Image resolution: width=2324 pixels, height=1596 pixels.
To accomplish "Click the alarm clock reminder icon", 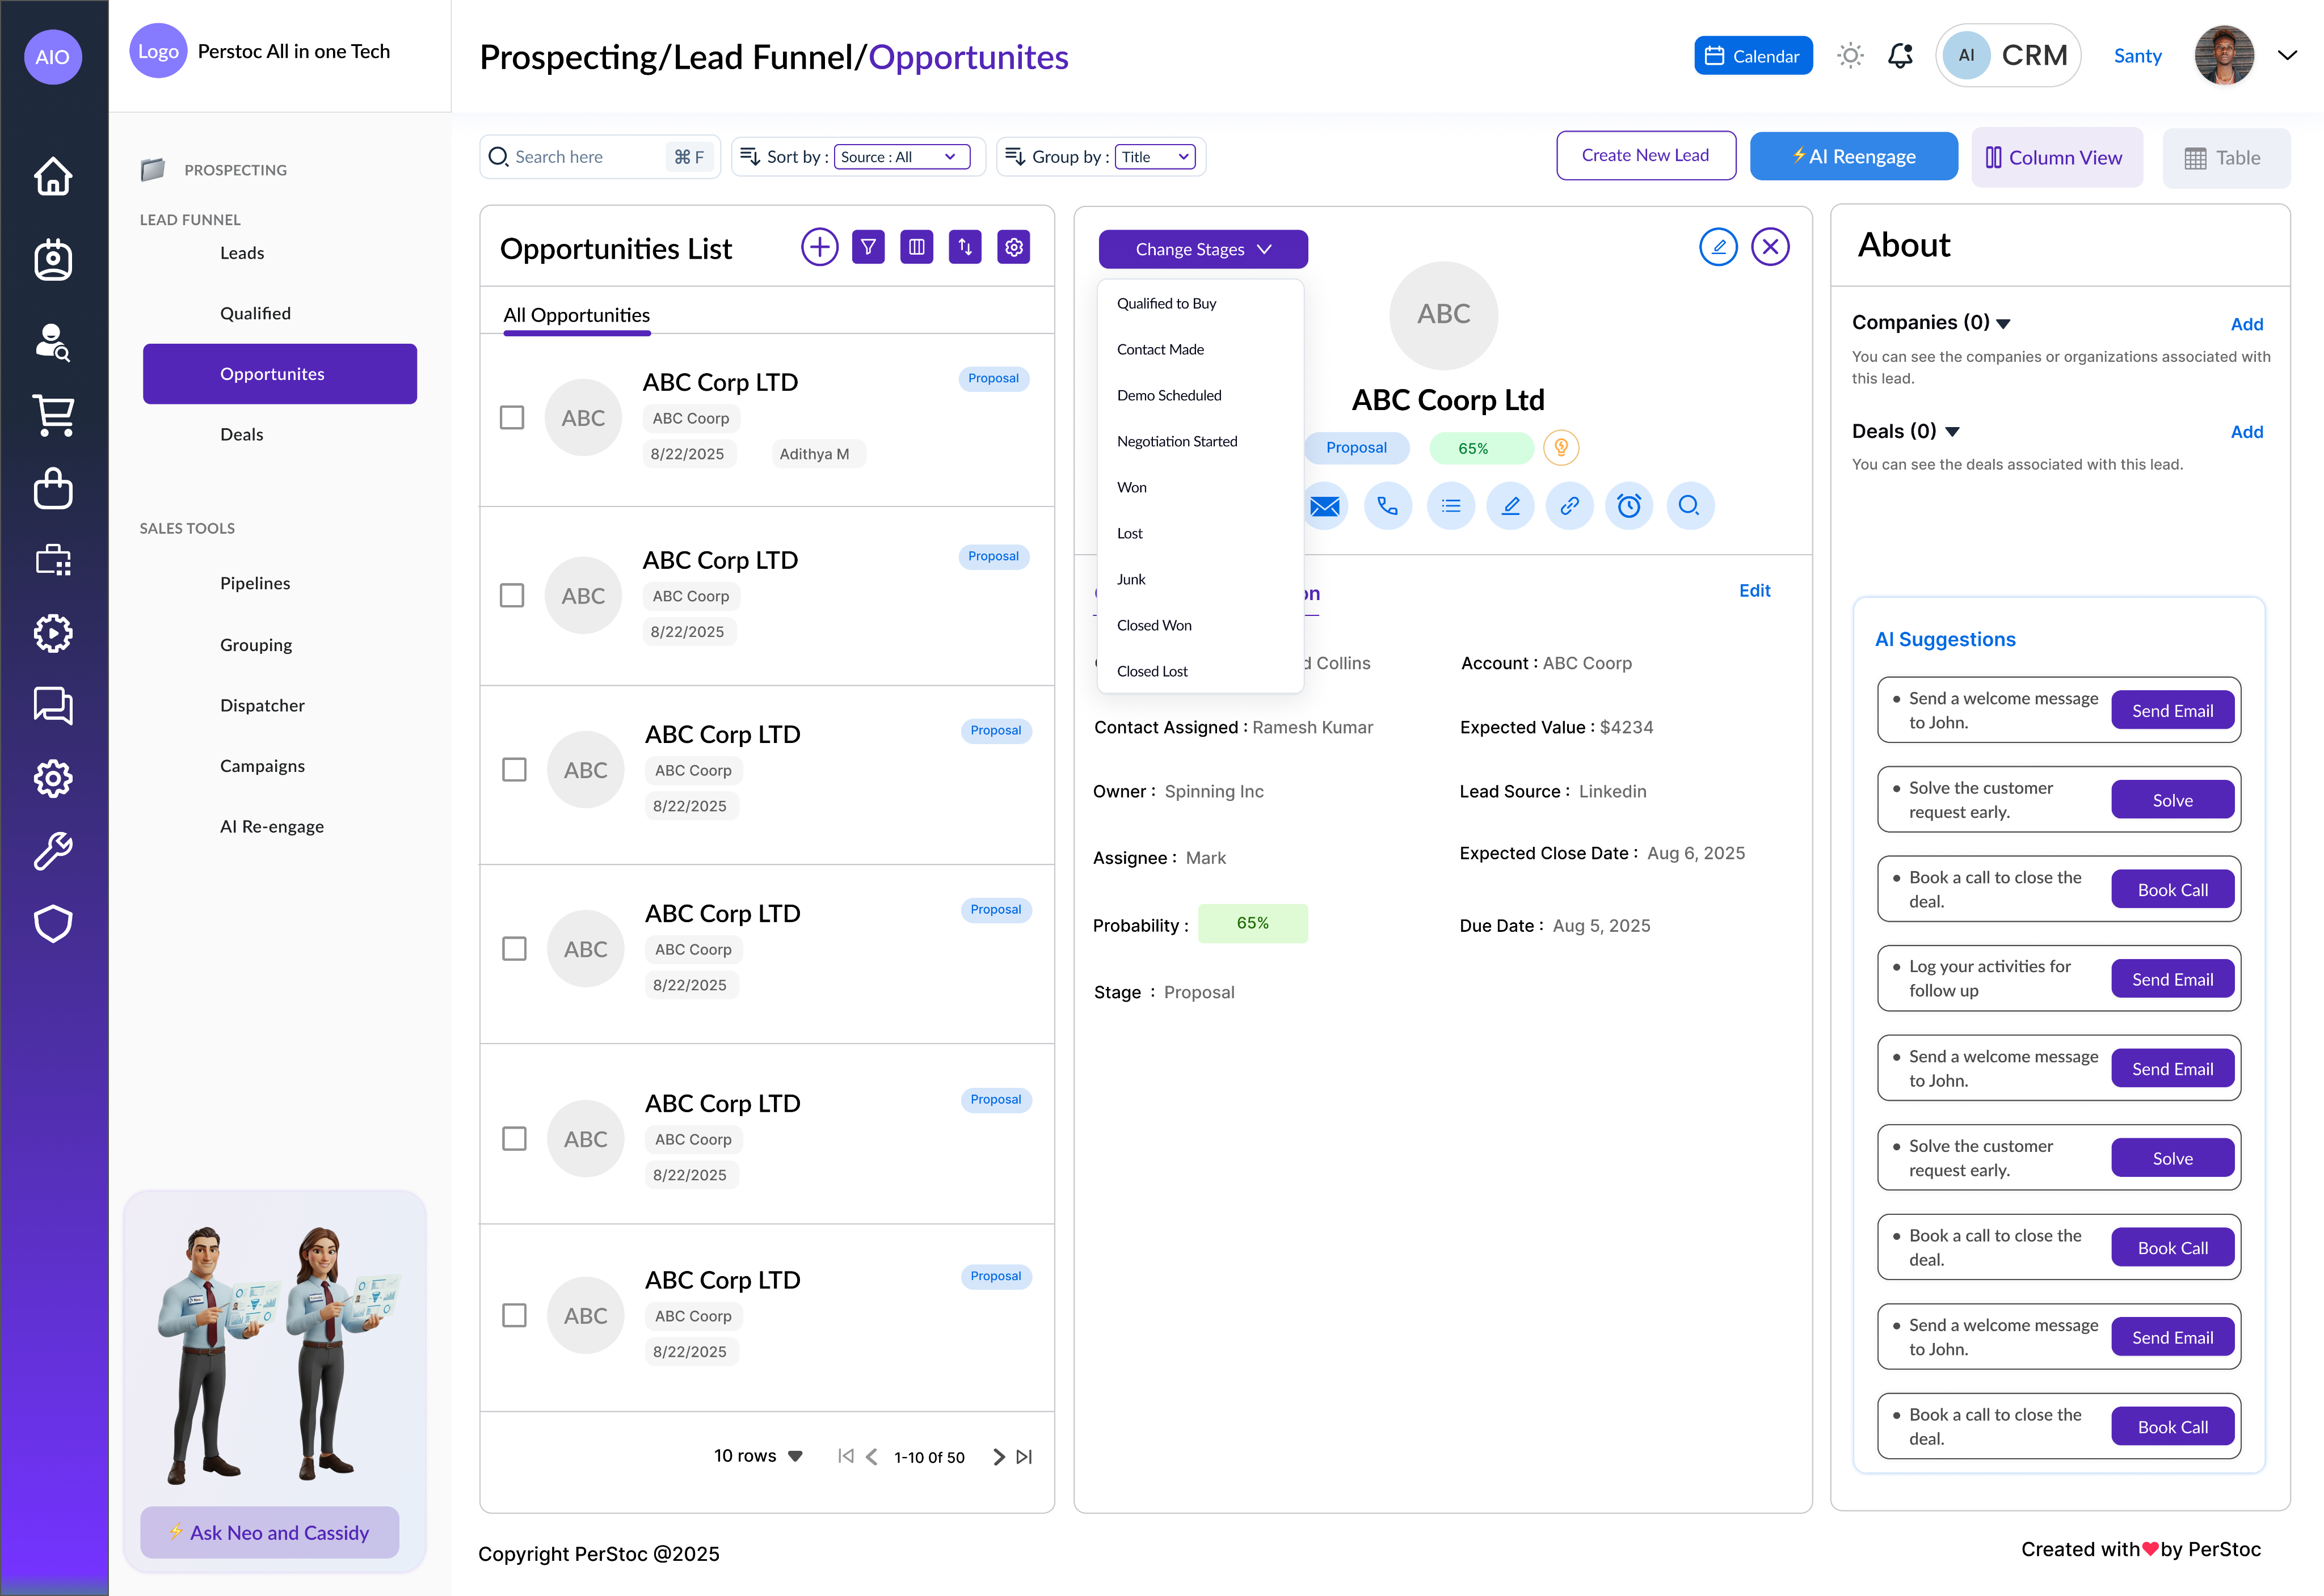I will pyautogui.click(x=1629, y=506).
